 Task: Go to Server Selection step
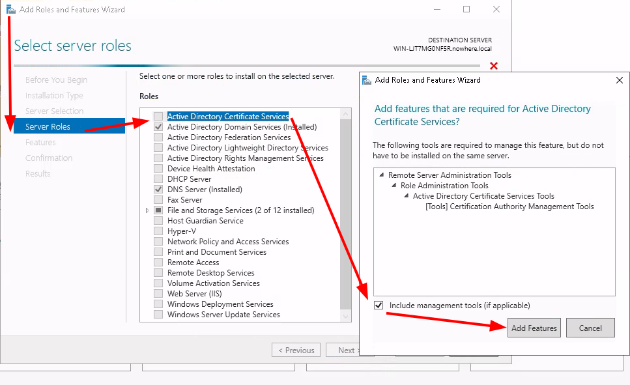[x=54, y=111]
